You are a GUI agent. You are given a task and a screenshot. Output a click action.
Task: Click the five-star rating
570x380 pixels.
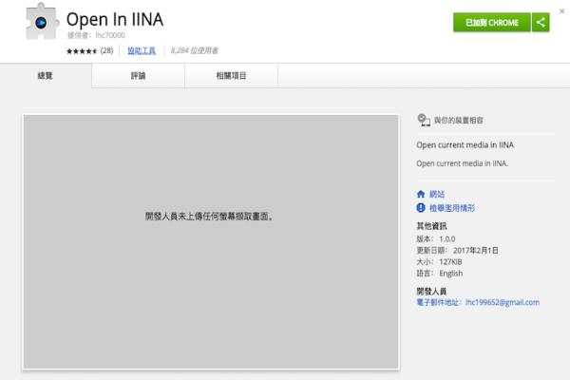(82, 51)
